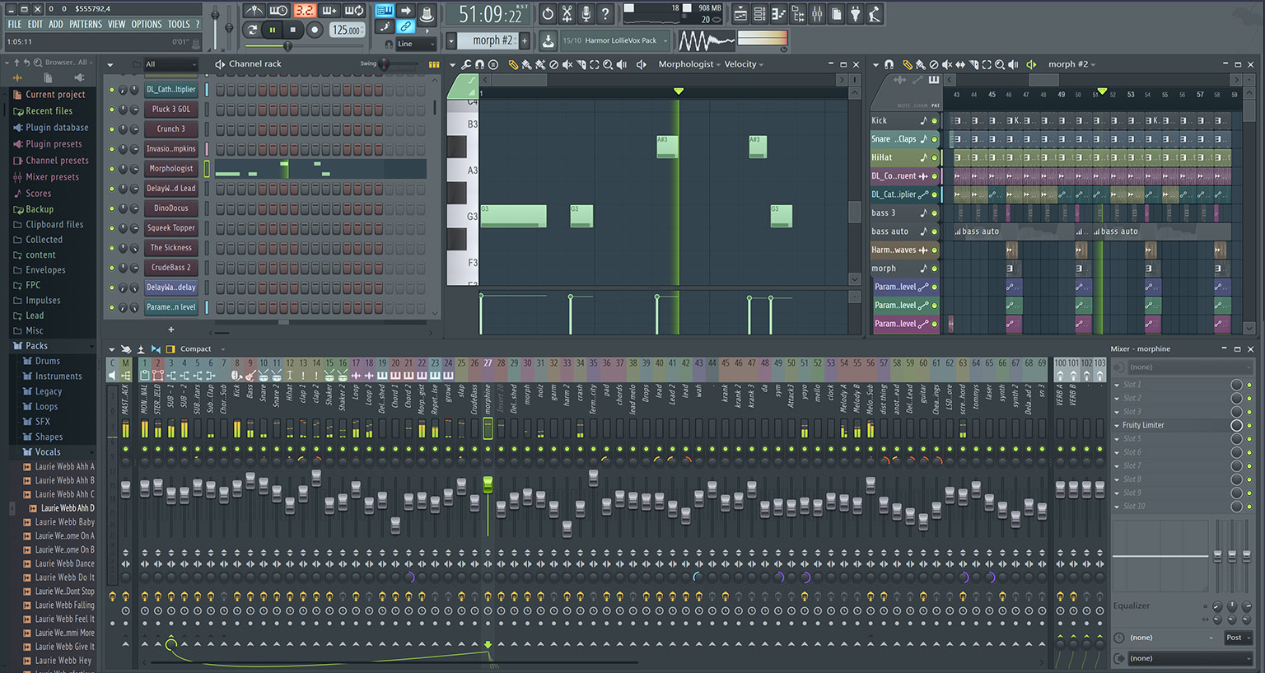Expand the Velocity event lane dropdown
The height and width of the screenshot is (673, 1265).
pos(744,64)
